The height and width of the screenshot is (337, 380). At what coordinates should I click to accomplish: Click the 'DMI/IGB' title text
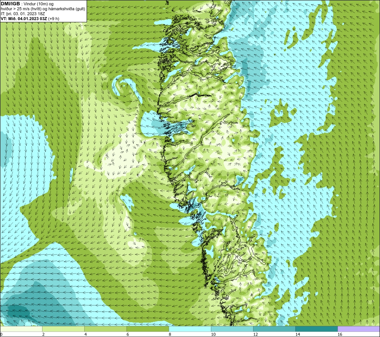10,4
